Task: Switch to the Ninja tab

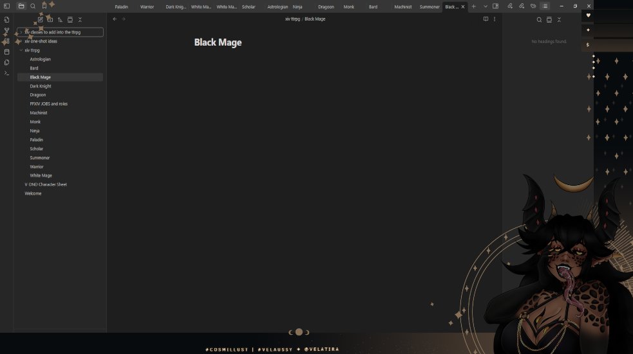Action: pos(298,7)
